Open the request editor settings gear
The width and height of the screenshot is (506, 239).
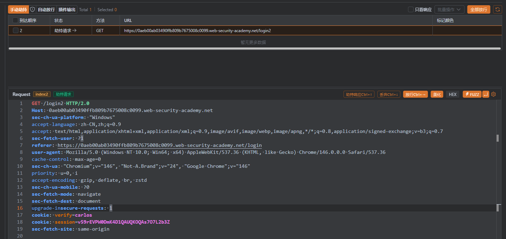[493, 94]
